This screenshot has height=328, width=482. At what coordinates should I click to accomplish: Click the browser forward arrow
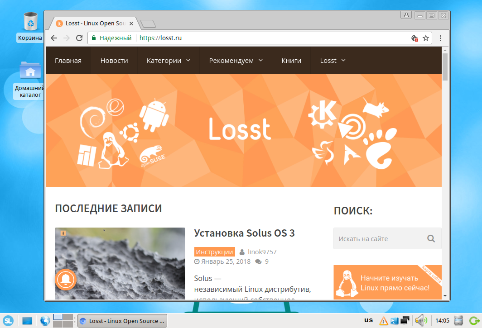pos(67,38)
